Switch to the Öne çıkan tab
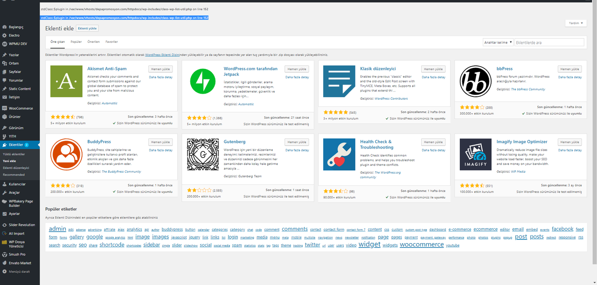 pyautogui.click(x=57, y=42)
